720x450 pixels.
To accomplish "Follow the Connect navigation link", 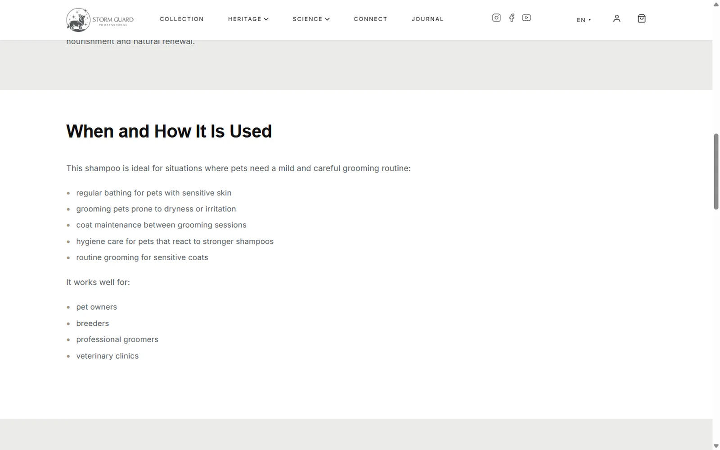I will pyautogui.click(x=370, y=19).
